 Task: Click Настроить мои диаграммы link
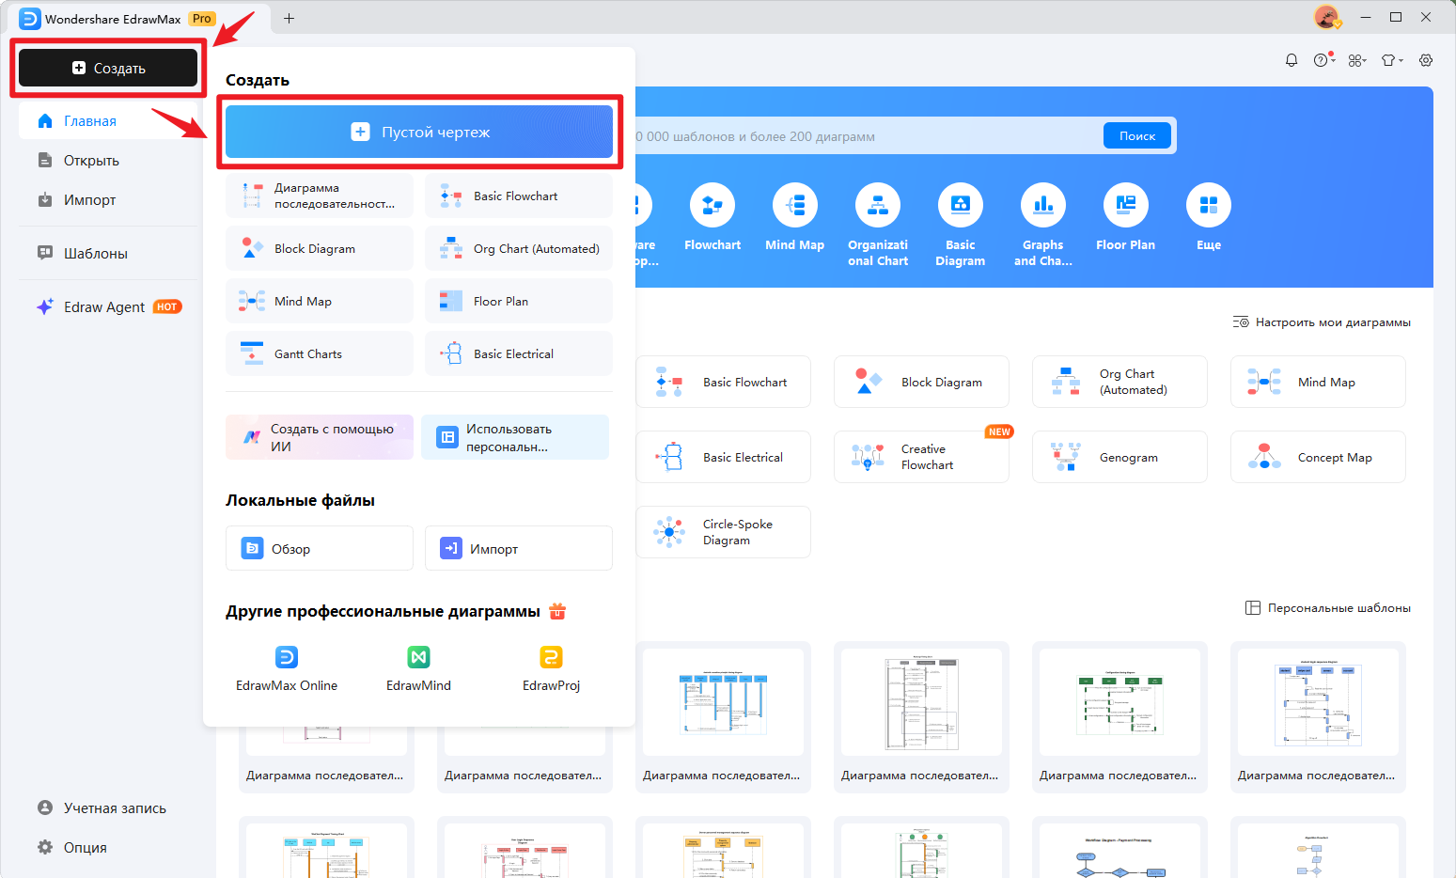(1322, 322)
